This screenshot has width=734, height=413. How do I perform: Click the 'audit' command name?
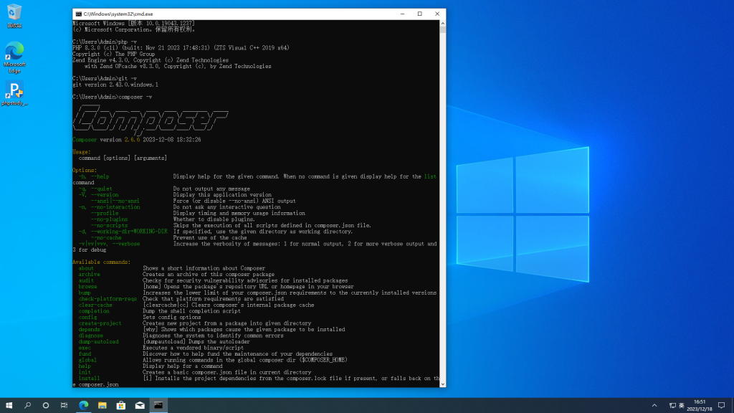pyautogui.click(x=86, y=280)
